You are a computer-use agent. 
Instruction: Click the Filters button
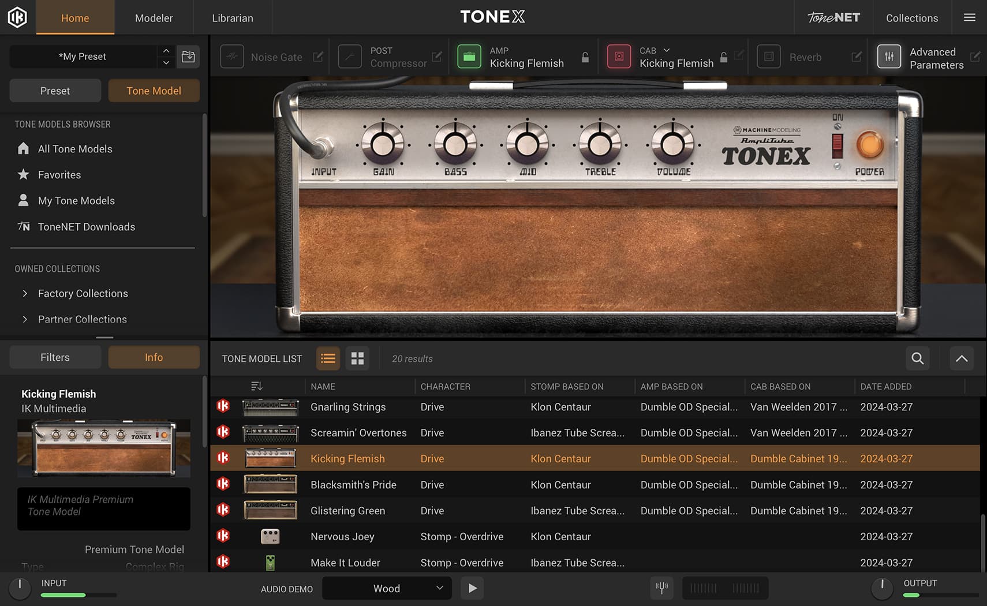click(x=55, y=357)
